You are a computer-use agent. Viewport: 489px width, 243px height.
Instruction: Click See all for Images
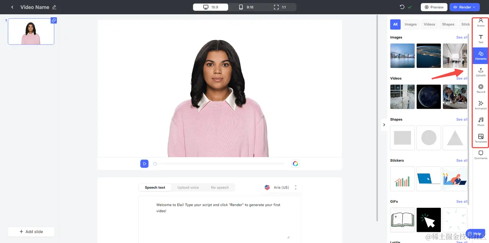coord(461,38)
